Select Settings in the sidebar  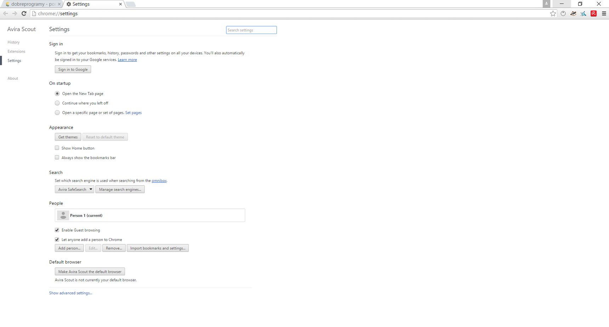(14, 61)
